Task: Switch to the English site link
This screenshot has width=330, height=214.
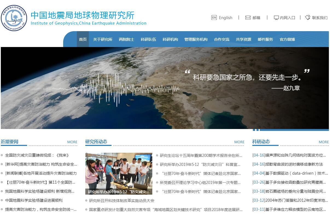Action: click(x=226, y=18)
